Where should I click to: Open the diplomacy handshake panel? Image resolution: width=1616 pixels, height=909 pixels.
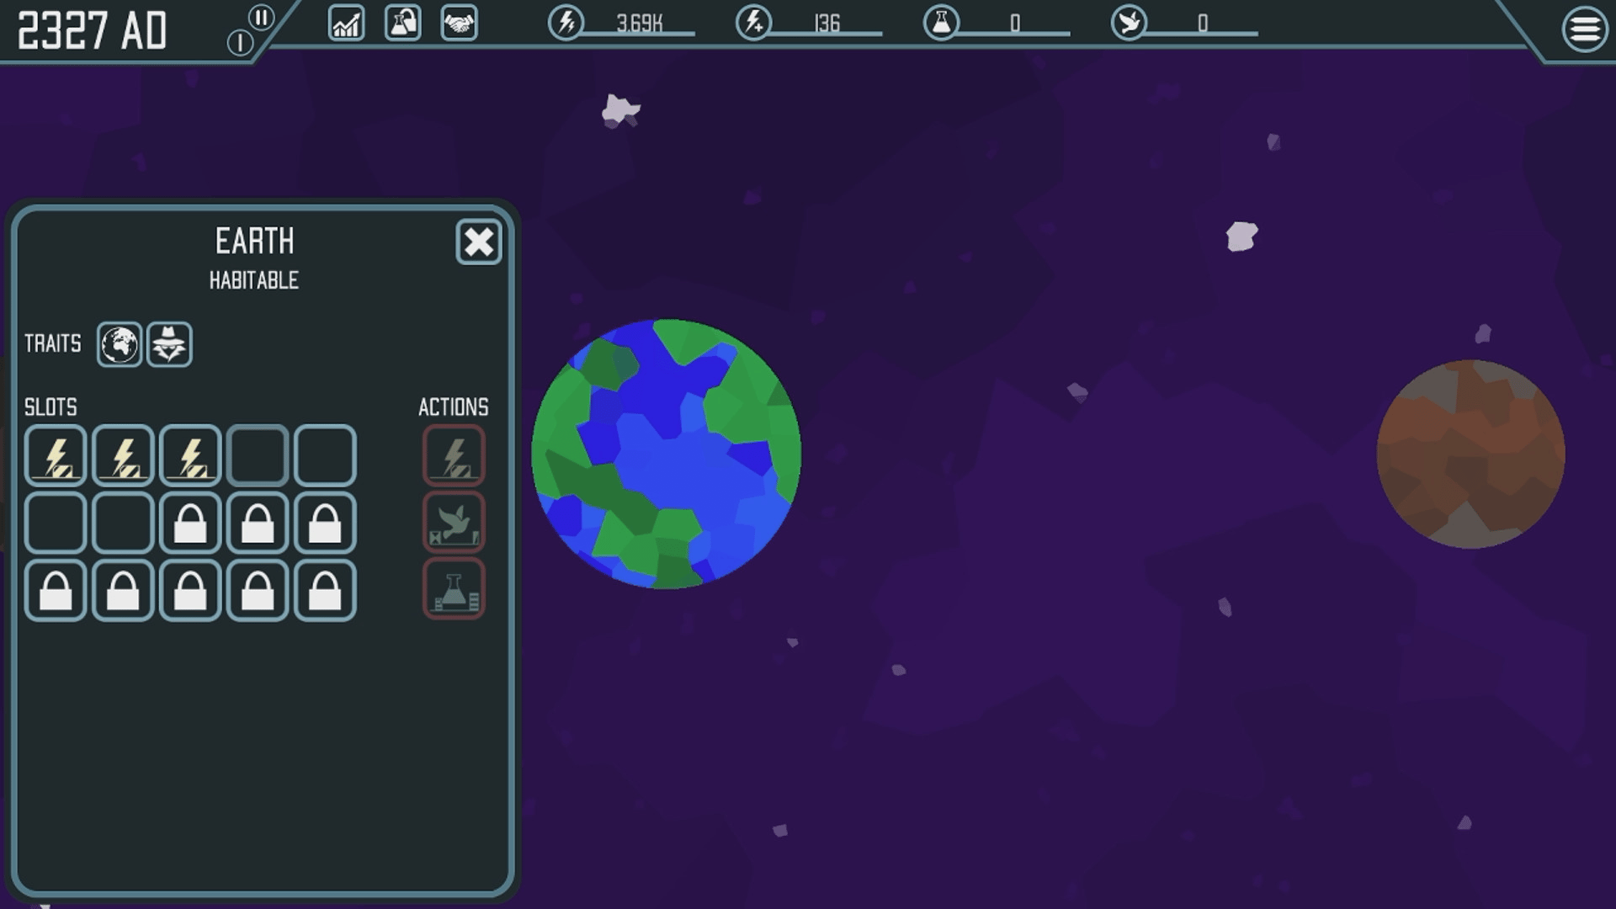point(459,23)
